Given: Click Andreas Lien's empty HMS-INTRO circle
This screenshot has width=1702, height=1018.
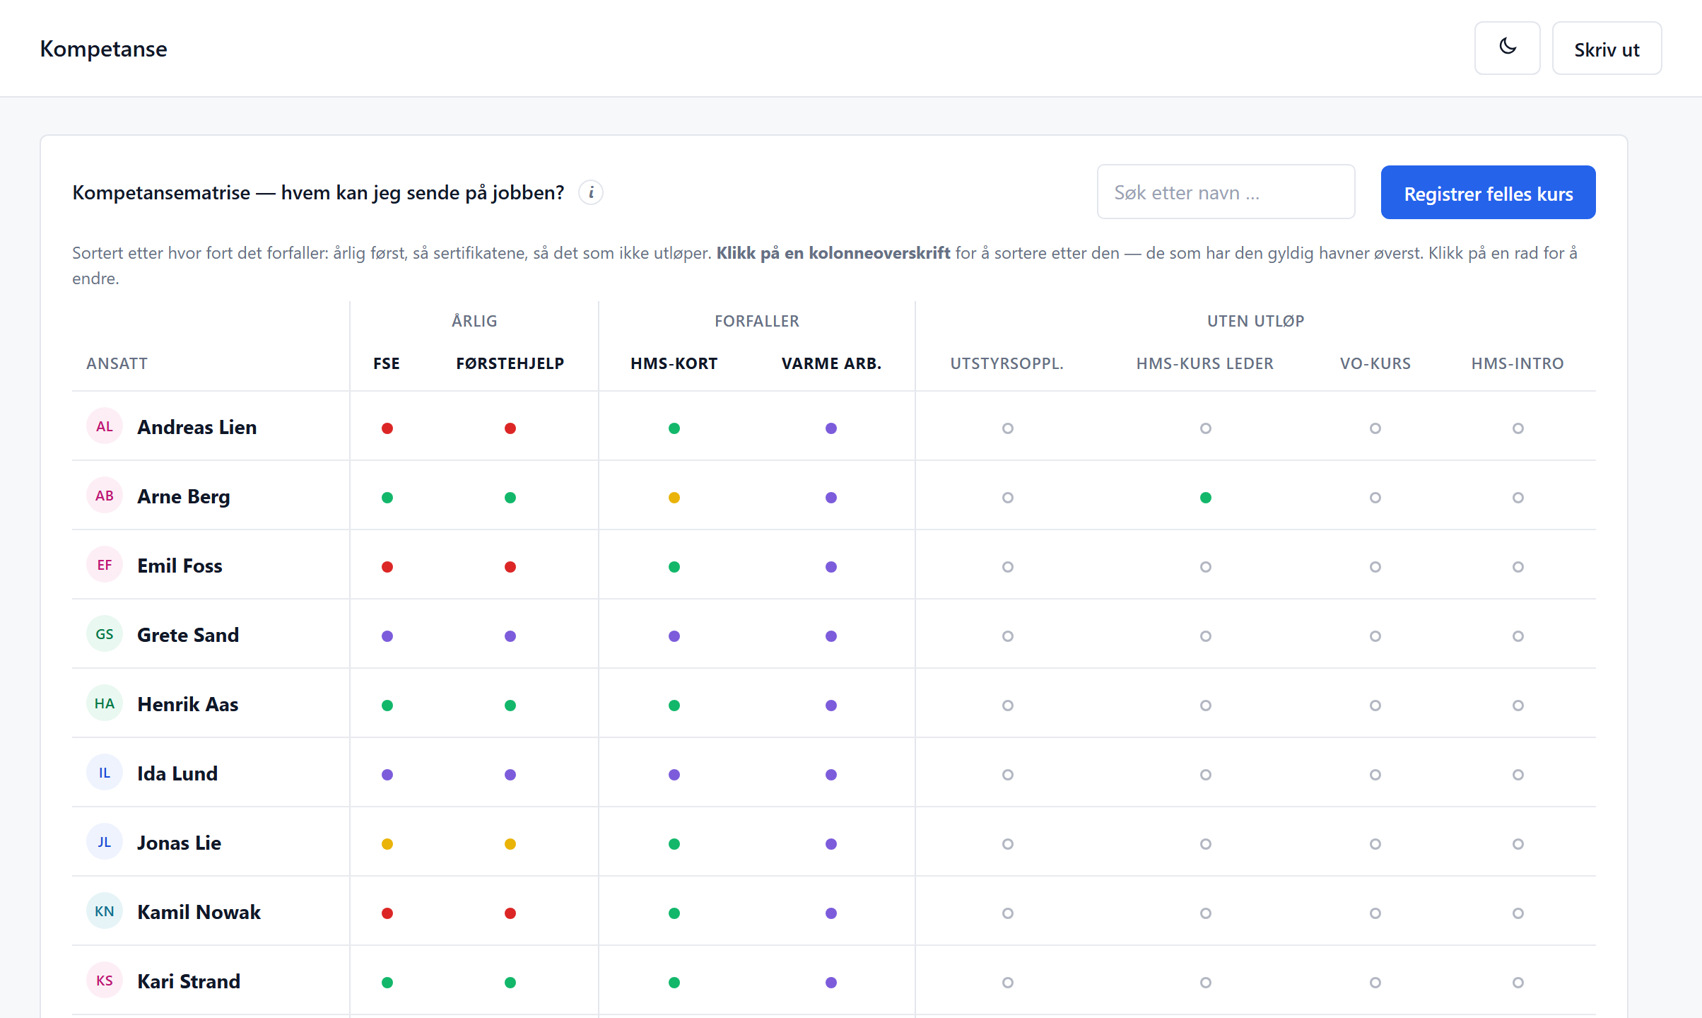Looking at the screenshot, I should 1518,428.
